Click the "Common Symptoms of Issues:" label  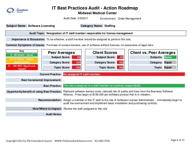[26, 45]
